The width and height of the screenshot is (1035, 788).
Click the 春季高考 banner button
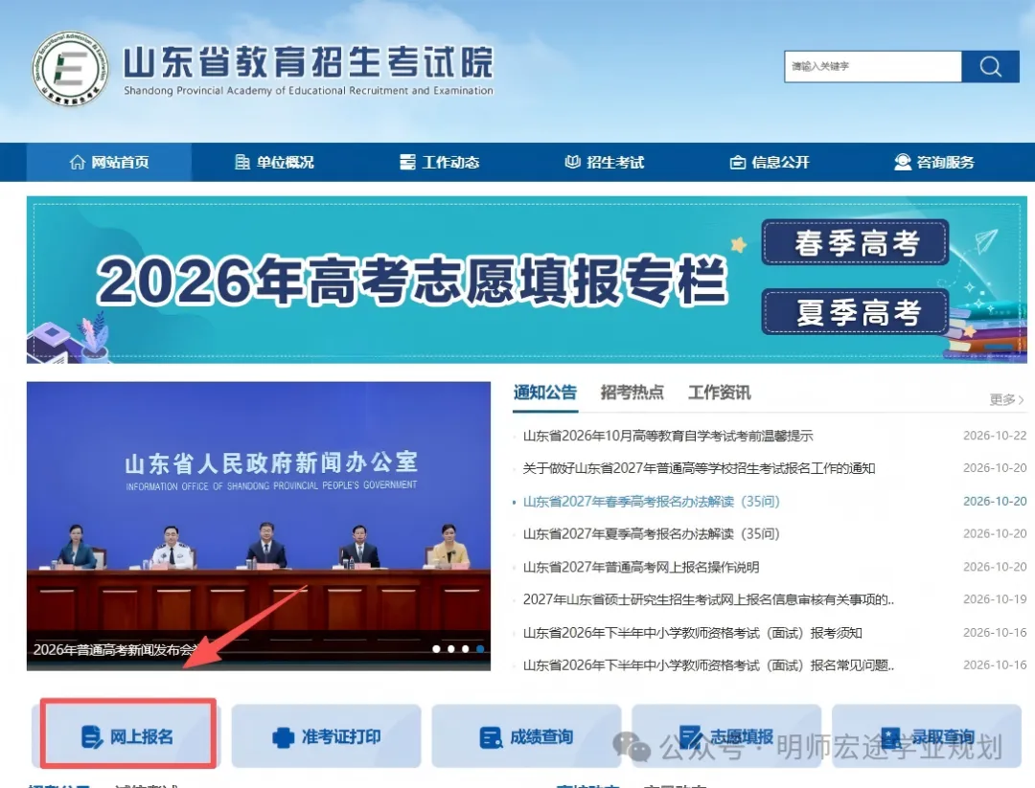pyautogui.click(x=856, y=242)
